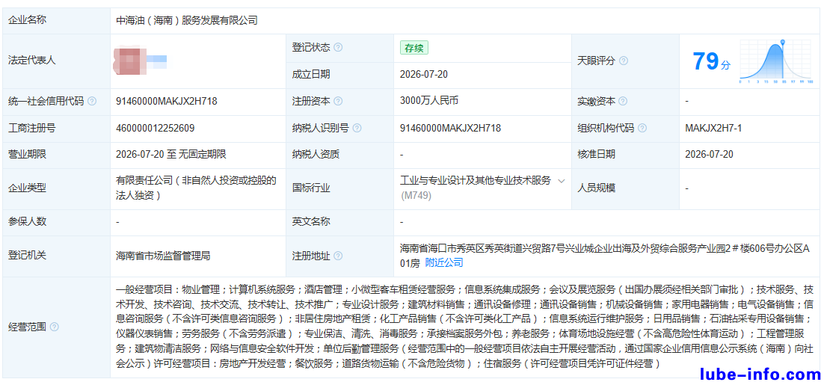Click help icon next to 经营范围
Viewport: 824px width, 382px height.
(x=54, y=327)
